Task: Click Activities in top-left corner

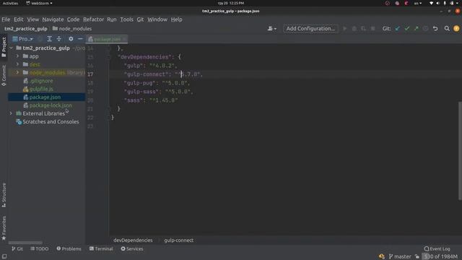Action: 10,3
